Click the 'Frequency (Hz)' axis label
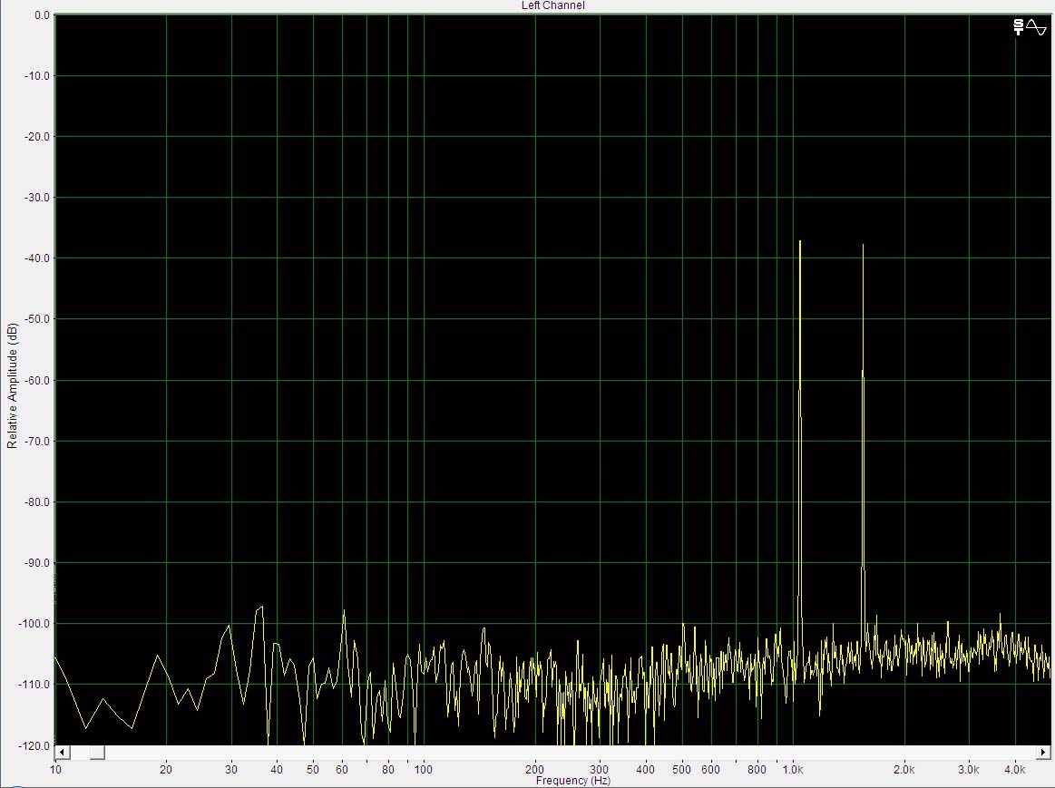This screenshot has width=1055, height=788. (x=572, y=781)
